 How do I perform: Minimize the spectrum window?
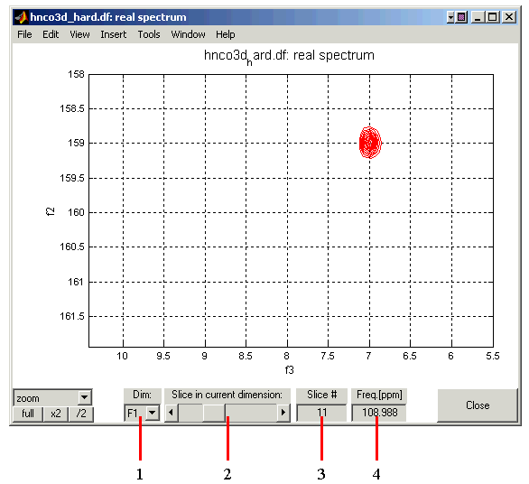click(x=478, y=17)
